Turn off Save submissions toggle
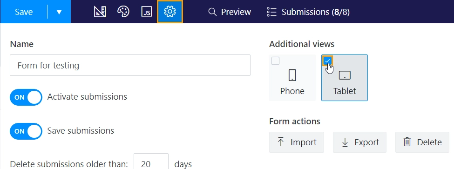This screenshot has width=454, height=169. pyautogui.click(x=26, y=131)
